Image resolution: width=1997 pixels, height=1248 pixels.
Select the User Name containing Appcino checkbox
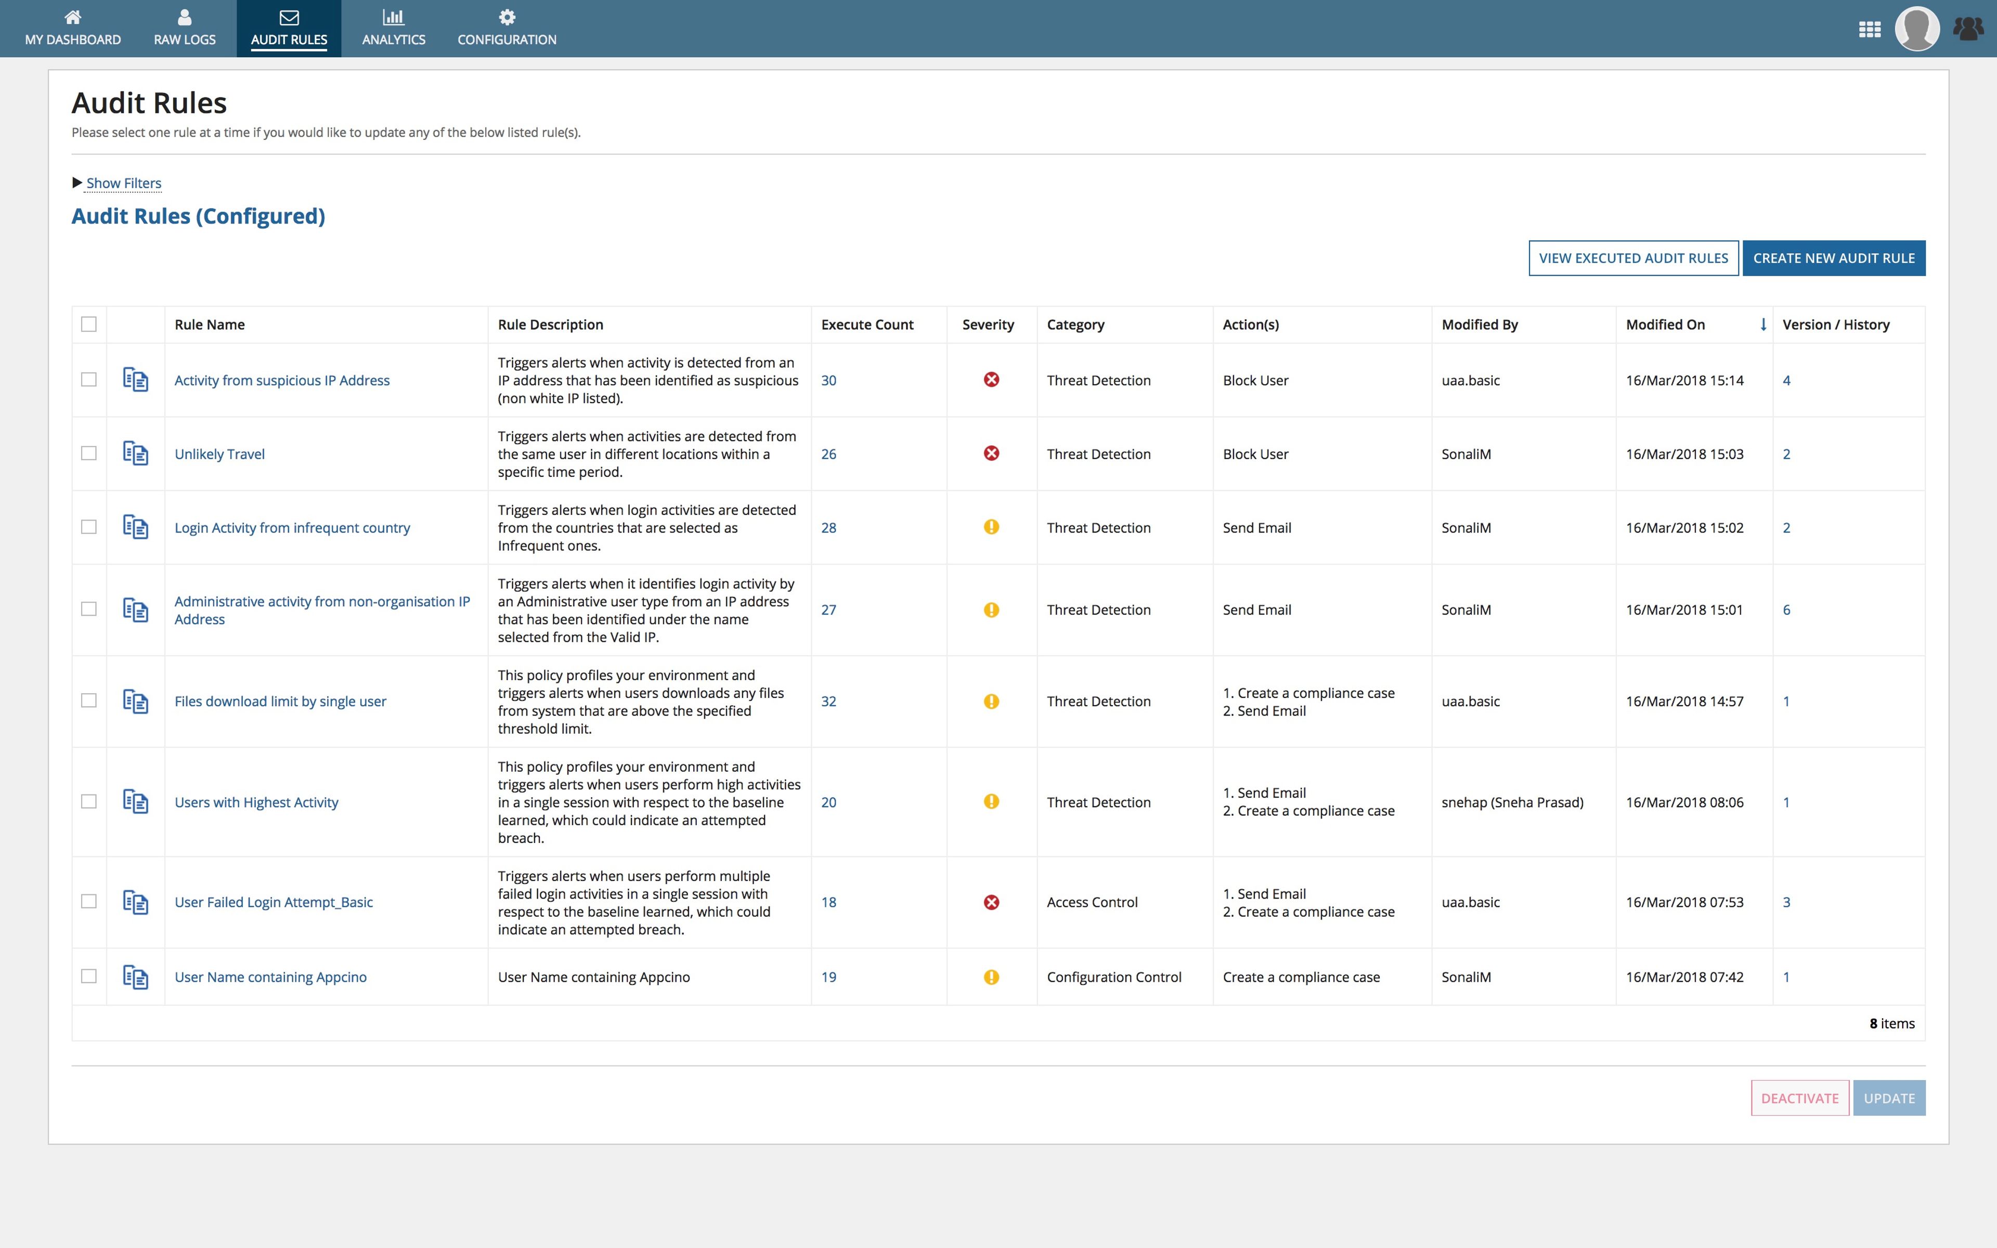coord(89,977)
